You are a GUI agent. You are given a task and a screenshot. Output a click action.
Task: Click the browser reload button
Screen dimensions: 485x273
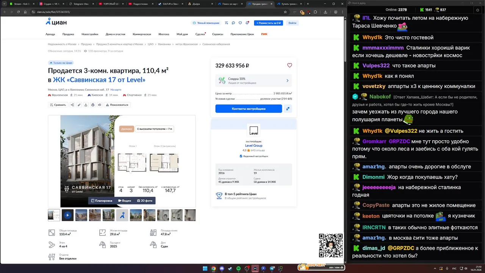coord(18,12)
